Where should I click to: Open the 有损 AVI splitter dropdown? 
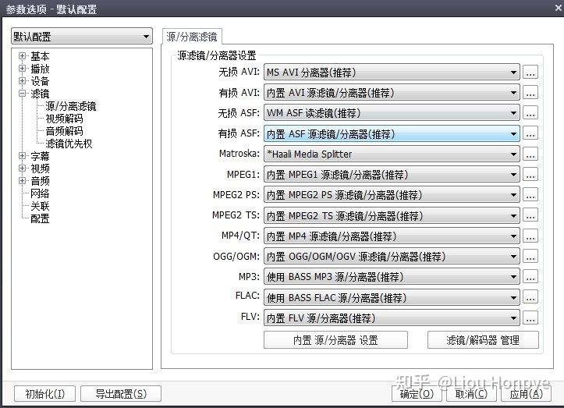(392, 93)
